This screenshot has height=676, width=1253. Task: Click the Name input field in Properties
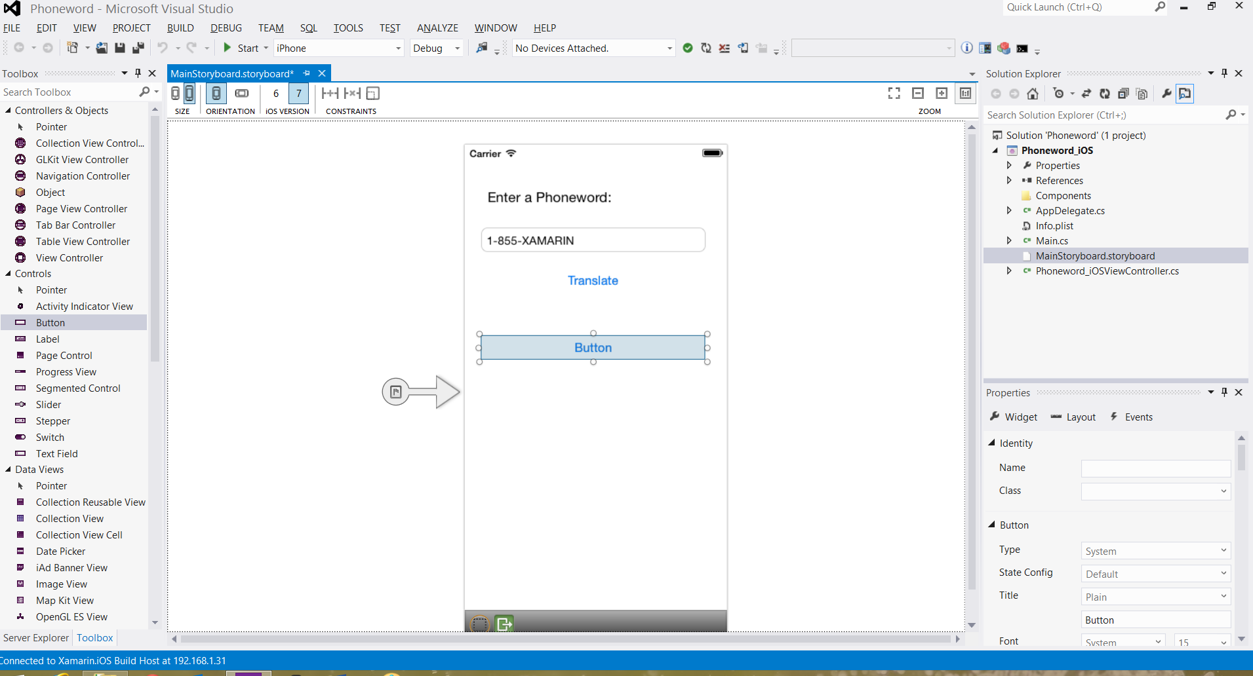click(x=1155, y=468)
